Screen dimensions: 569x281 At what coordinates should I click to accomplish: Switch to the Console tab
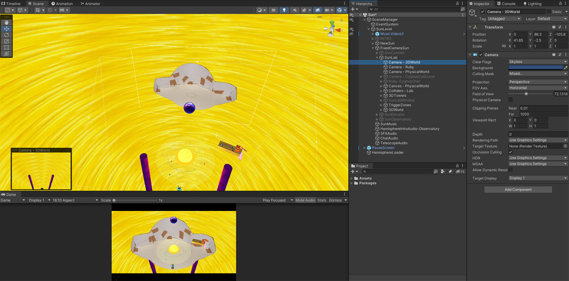pos(506,3)
